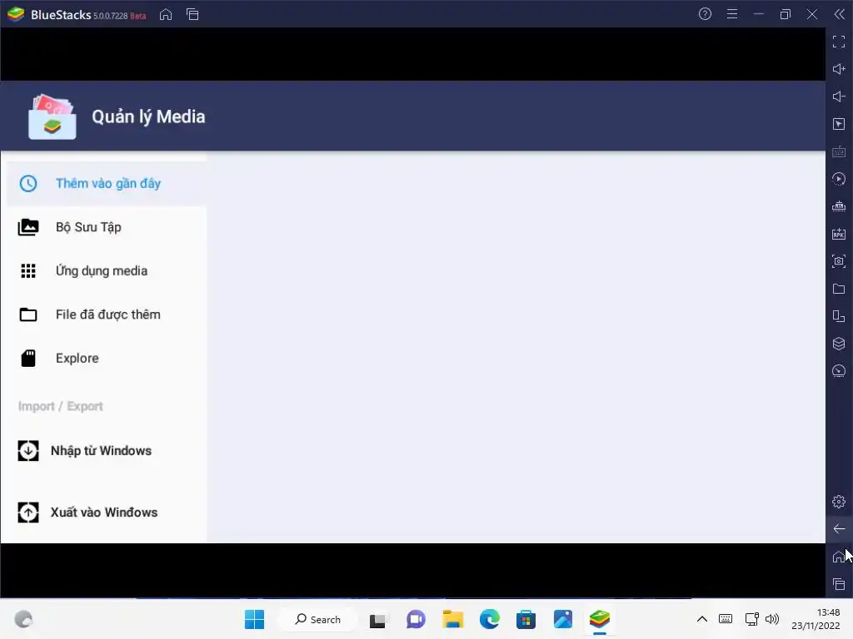The height and width of the screenshot is (639, 853).
Task: Click the taskbar Search box
Action: 317,619
